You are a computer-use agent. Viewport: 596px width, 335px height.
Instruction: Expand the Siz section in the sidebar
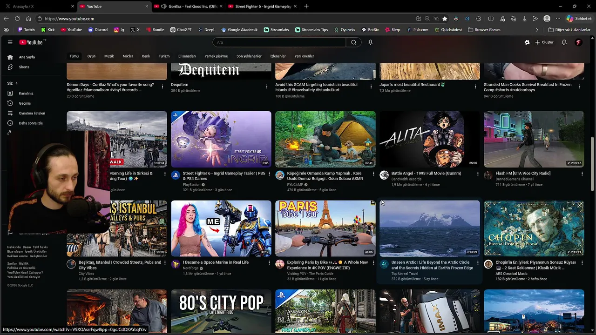coord(13,83)
